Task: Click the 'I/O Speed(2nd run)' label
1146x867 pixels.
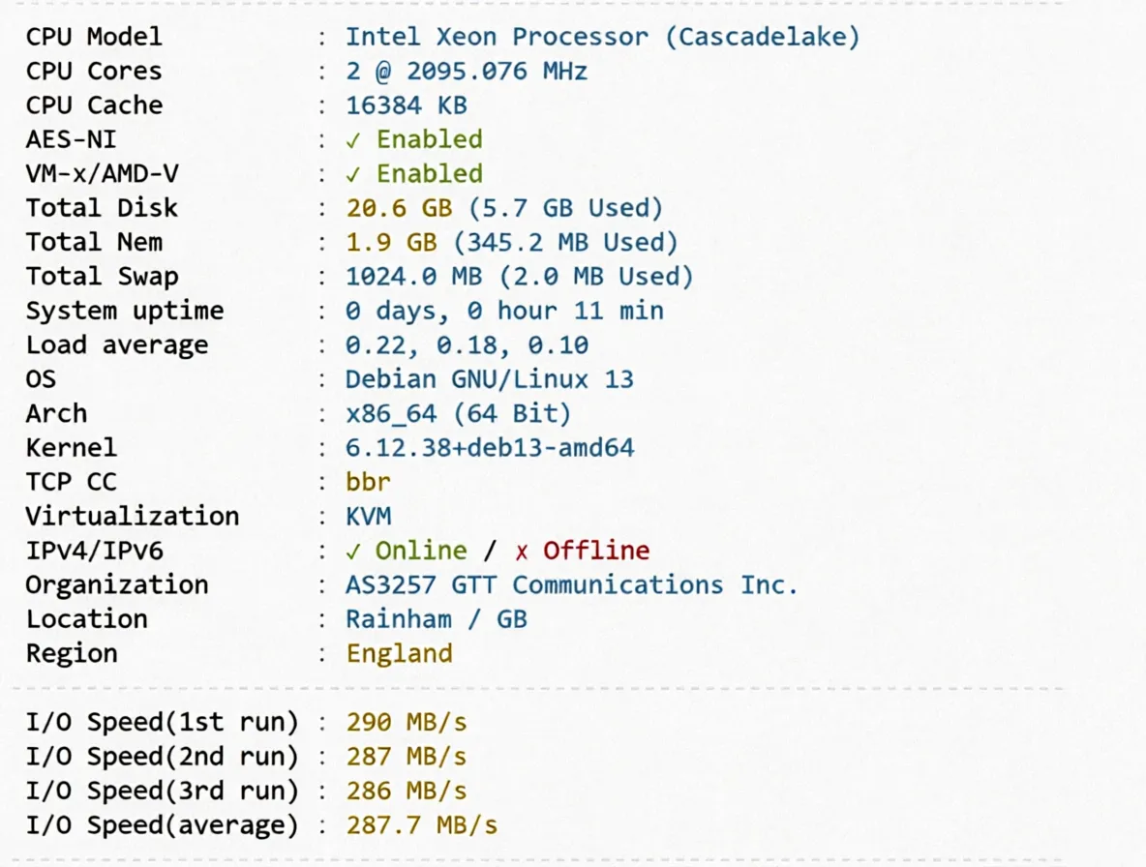Action: tap(163, 756)
